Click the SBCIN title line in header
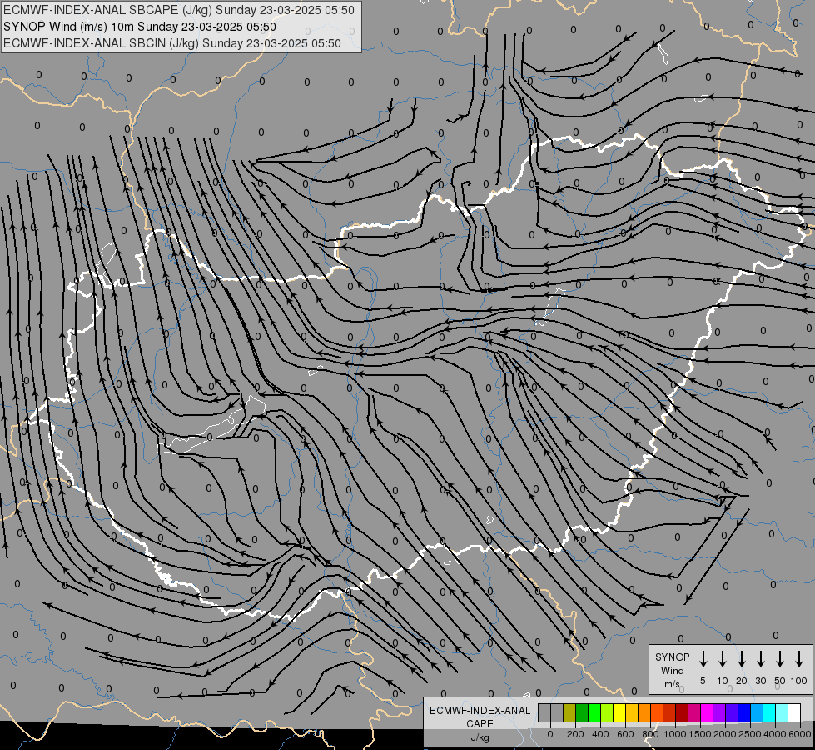 coord(172,43)
